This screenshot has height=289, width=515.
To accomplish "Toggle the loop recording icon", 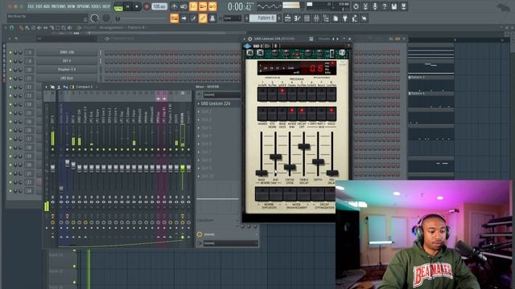I will (212, 6).
